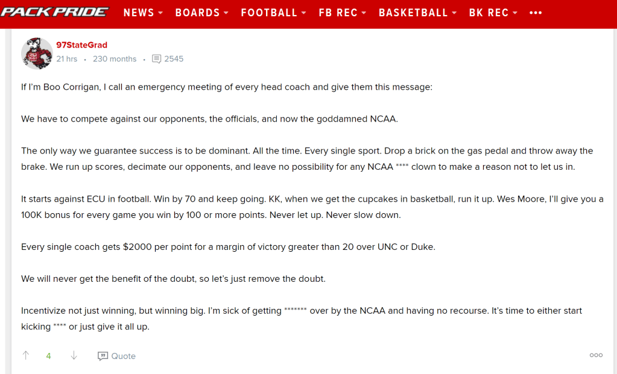Viewport: 617px width, 374px height.
Task: Click the quote bubble icon
Action: pyautogui.click(x=103, y=356)
